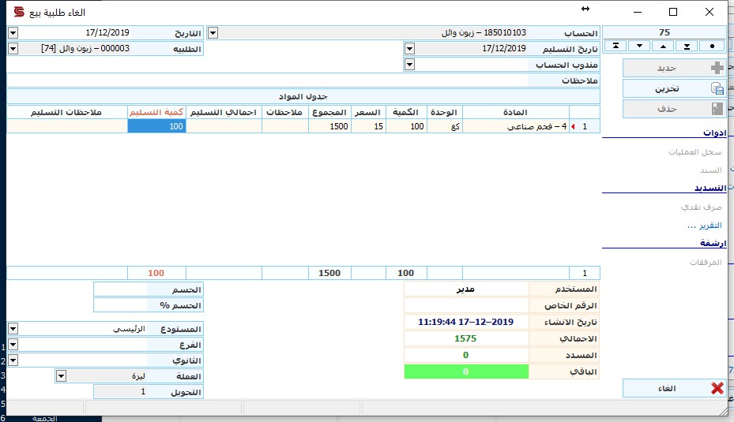Open the العملة currency dropdown
The width and height of the screenshot is (734, 422).
coord(61,376)
